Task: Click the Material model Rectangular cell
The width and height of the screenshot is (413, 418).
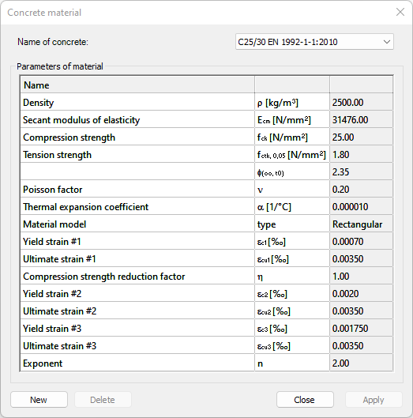Action: point(362,224)
